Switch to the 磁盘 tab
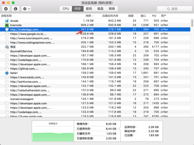Image resolution: width=194 pixels, height=145 pixels. tap(100, 9)
